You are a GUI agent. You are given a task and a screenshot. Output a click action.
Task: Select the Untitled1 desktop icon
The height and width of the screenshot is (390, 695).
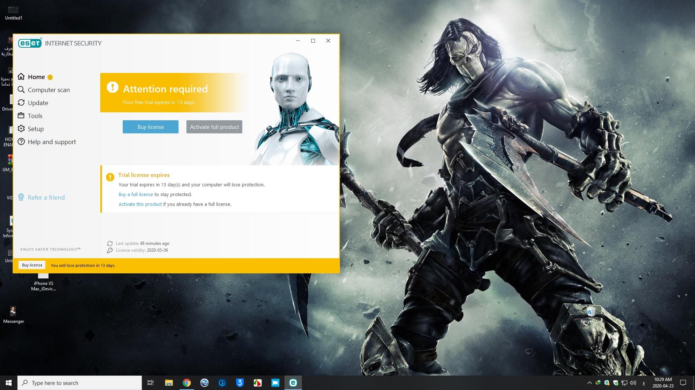[x=13, y=13]
